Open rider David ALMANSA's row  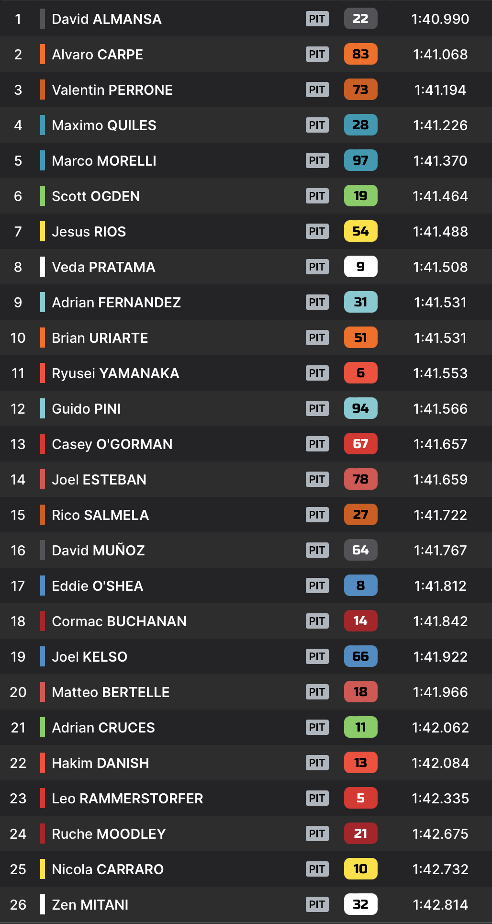coord(106,19)
